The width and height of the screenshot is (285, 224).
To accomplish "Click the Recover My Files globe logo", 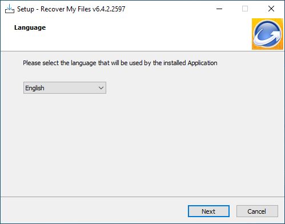I will tap(267, 34).
